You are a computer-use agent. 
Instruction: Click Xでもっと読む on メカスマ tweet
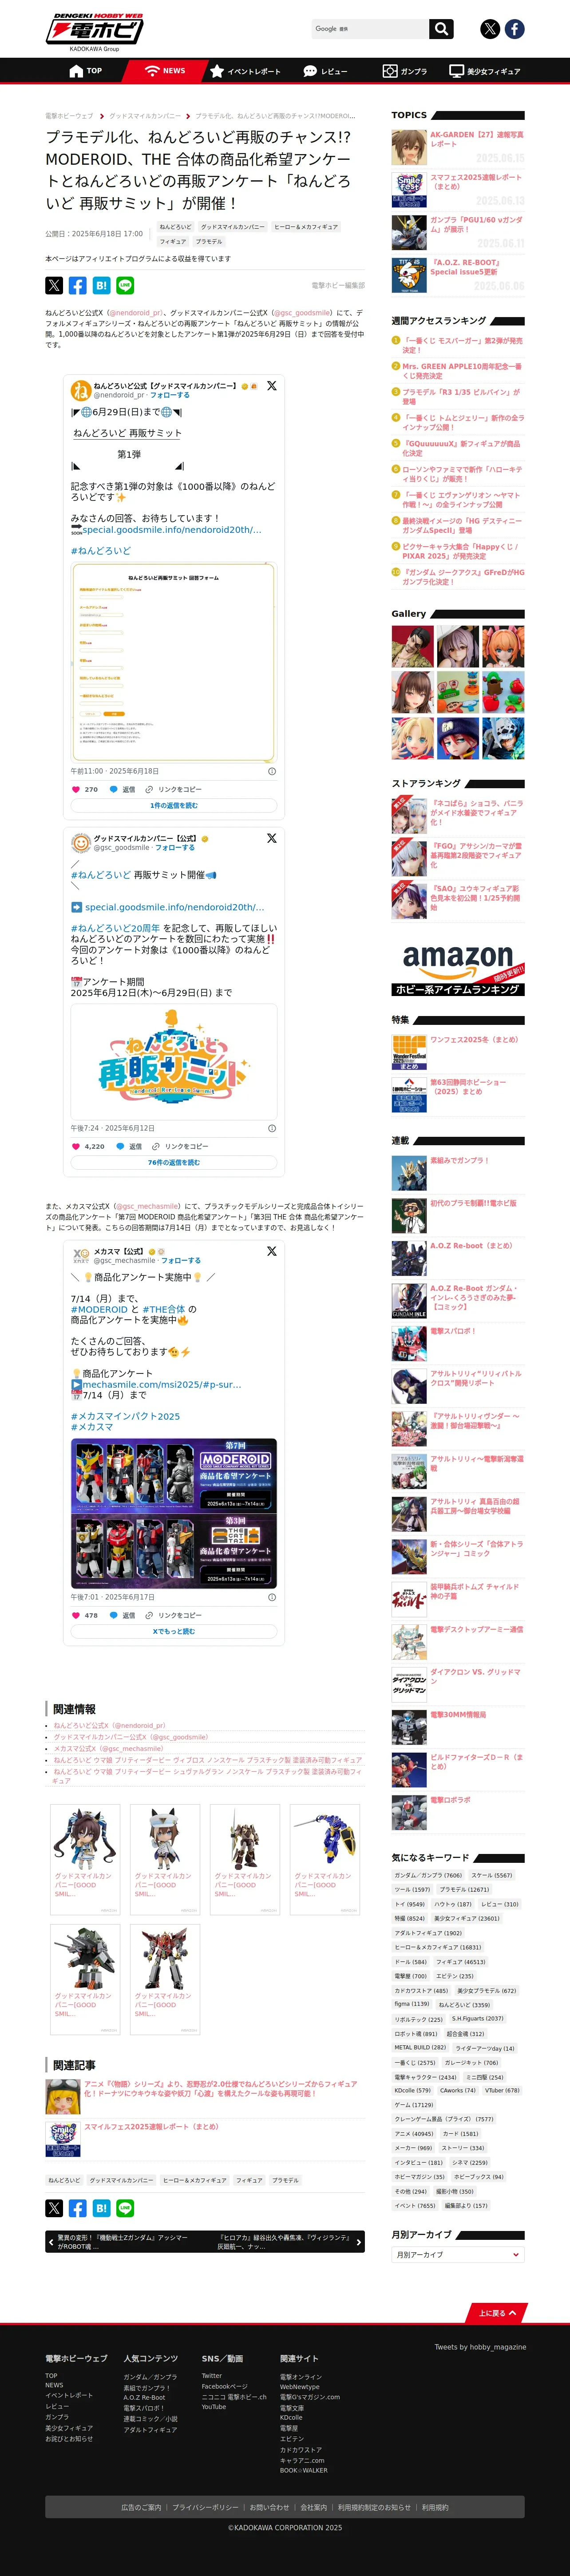point(174,1631)
